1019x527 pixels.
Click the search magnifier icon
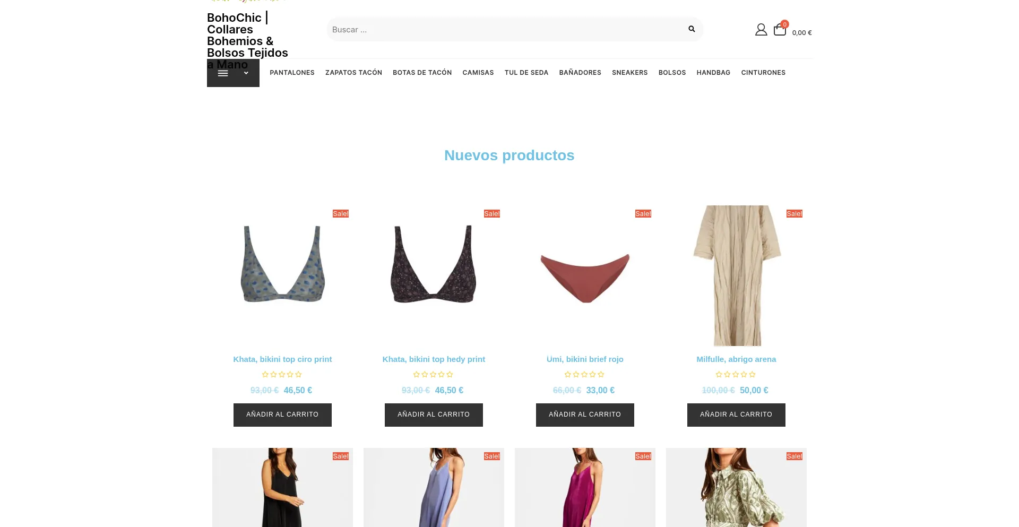click(691, 29)
